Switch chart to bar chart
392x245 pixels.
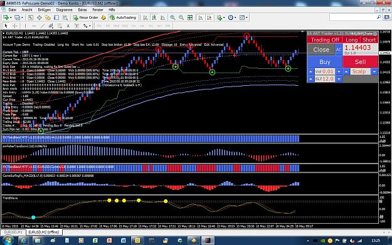point(146,18)
